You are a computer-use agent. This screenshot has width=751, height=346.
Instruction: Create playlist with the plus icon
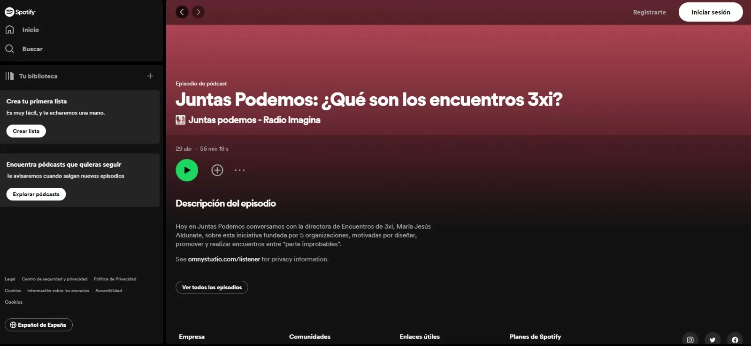[150, 76]
